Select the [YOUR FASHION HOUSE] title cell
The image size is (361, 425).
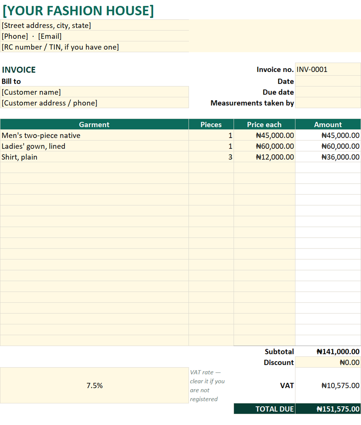[78, 10]
